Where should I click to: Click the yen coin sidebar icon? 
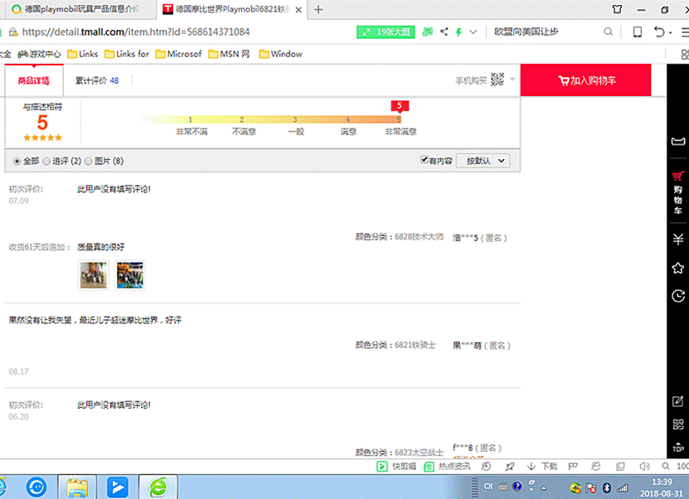(x=678, y=240)
